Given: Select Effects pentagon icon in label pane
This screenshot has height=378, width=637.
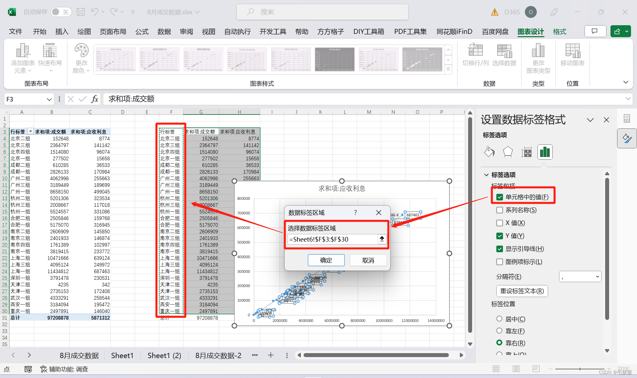Looking at the screenshot, I should (508, 152).
